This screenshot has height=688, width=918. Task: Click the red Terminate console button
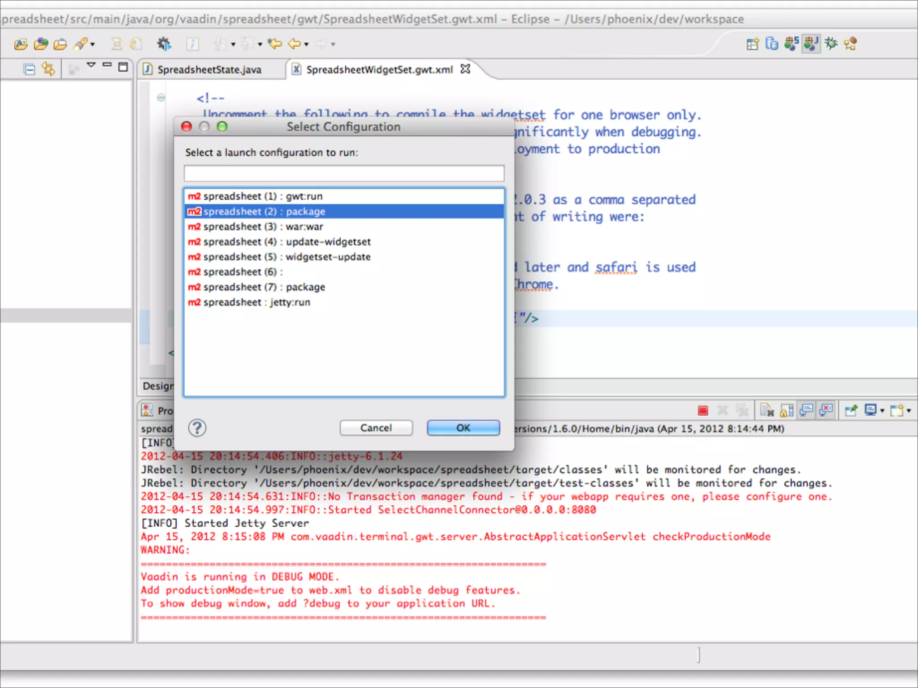pyautogui.click(x=703, y=410)
